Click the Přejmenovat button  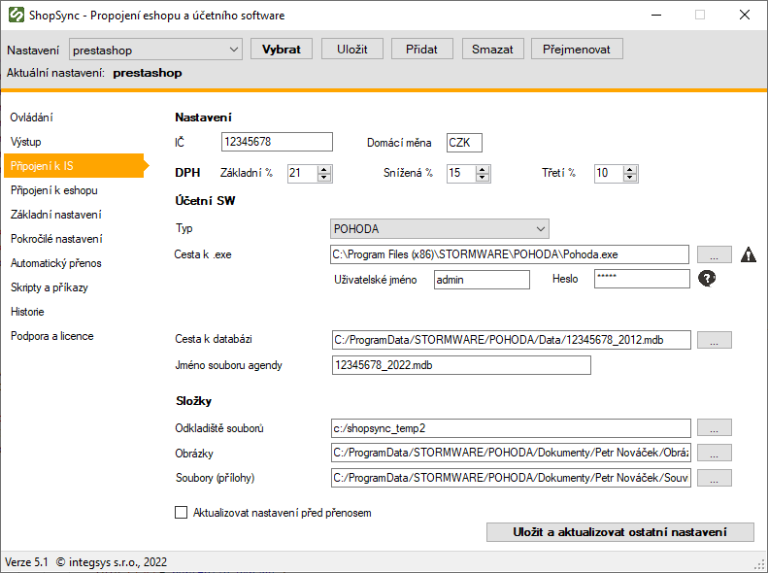click(578, 50)
